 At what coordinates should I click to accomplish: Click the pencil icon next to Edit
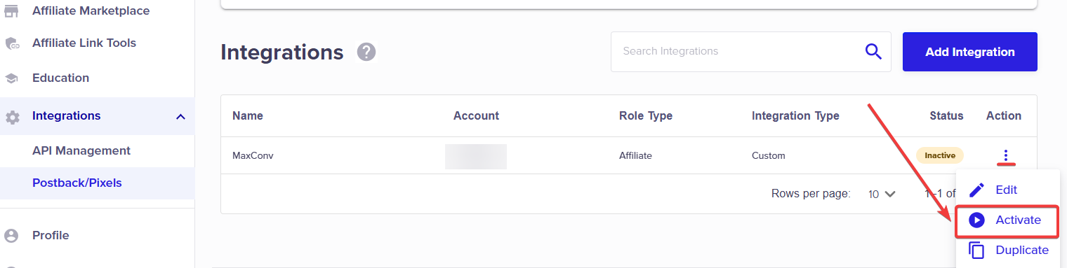(976, 190)
